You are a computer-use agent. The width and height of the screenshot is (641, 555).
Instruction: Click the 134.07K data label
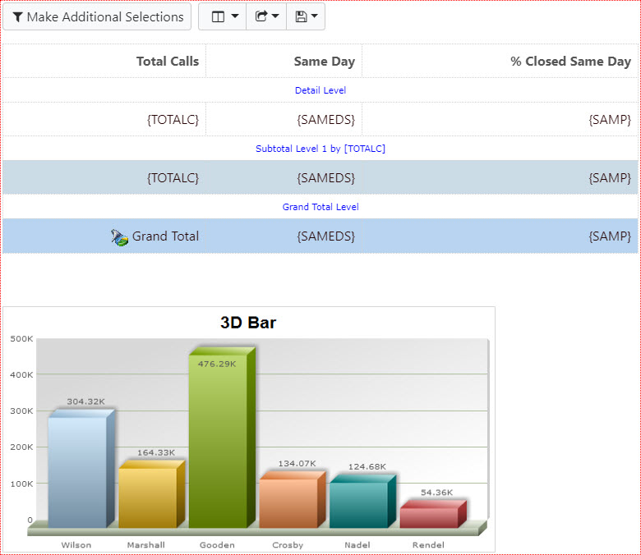click(297, 464)
